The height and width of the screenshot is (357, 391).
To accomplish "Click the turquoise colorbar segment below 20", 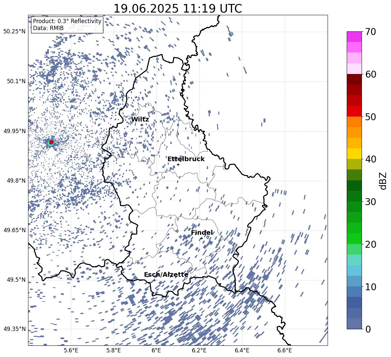I will tap(354, 260).
